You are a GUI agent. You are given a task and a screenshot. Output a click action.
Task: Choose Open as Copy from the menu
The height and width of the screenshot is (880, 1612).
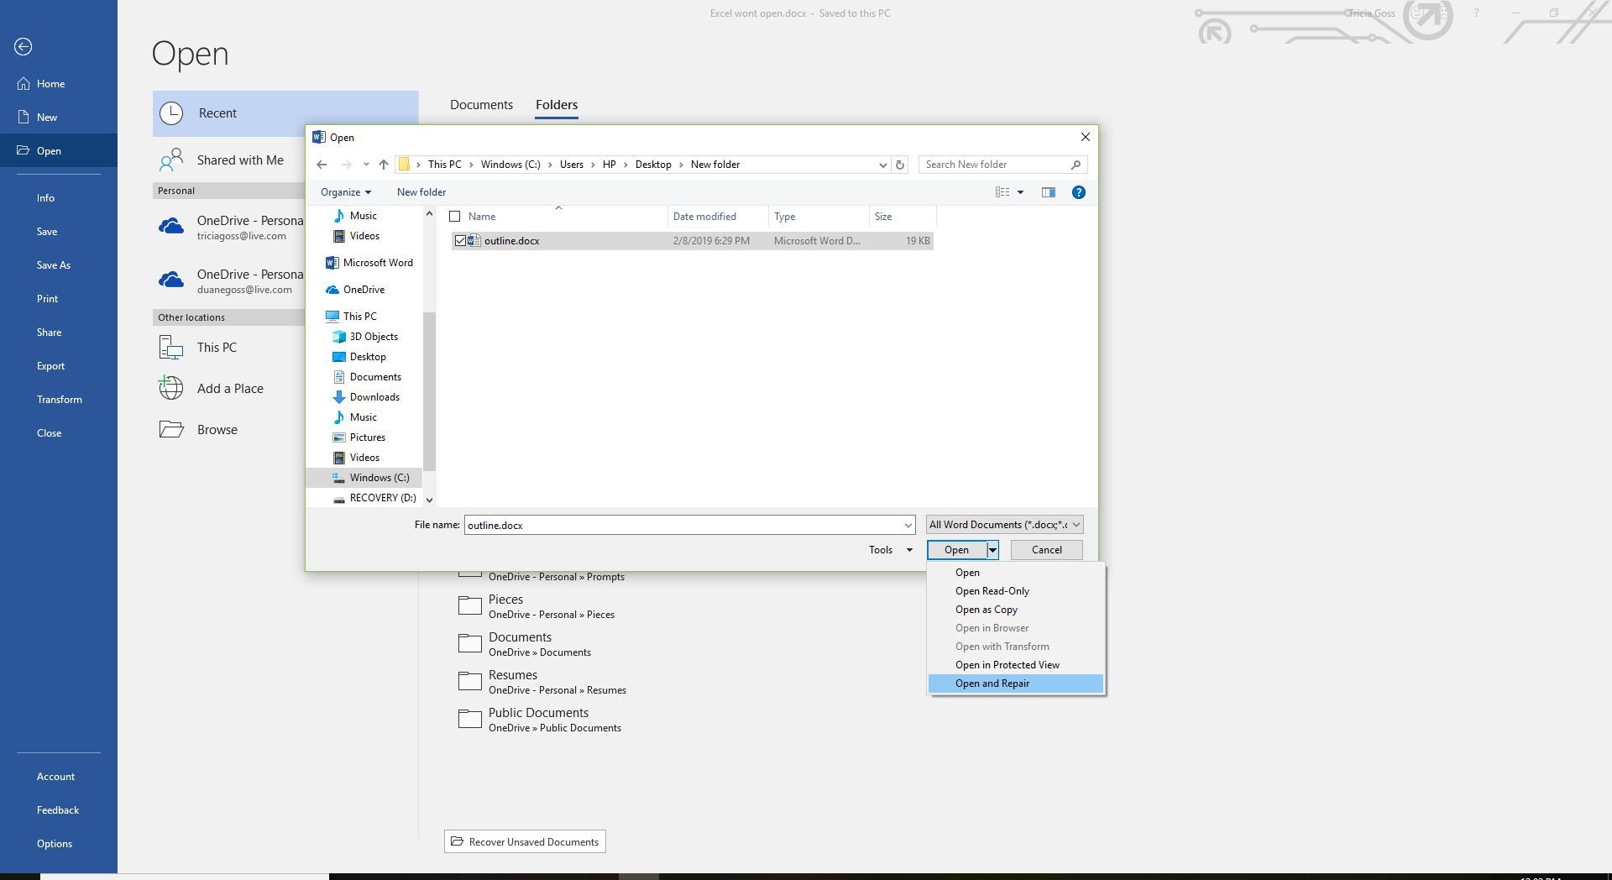click(1016, 610)
